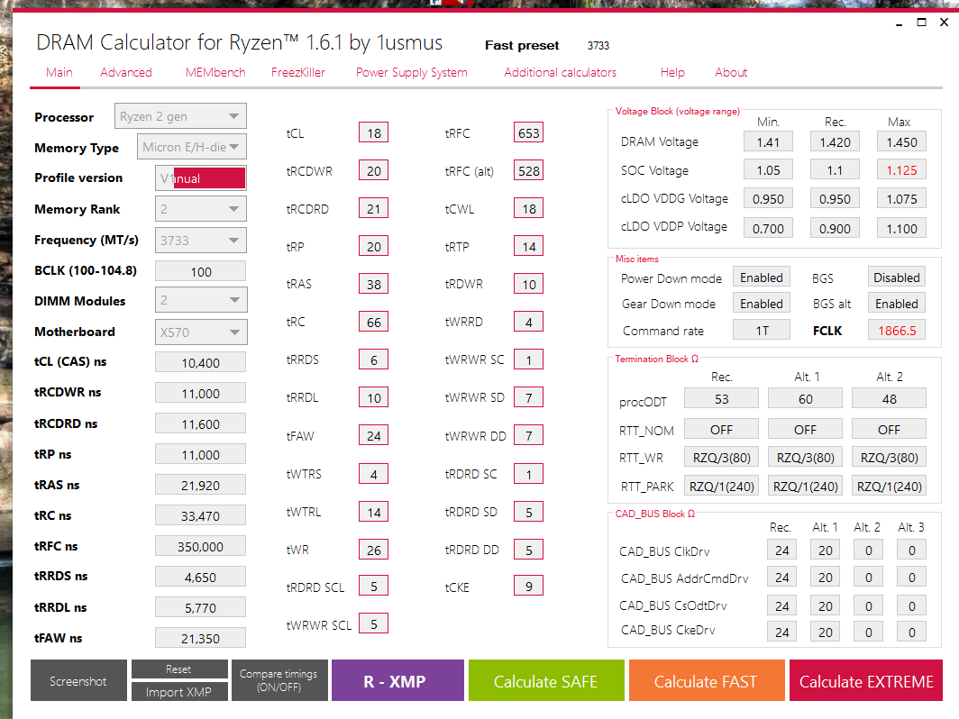Click the Screenshot button
Viewport: 959px width, 719px height.
(x=78, y=680)
